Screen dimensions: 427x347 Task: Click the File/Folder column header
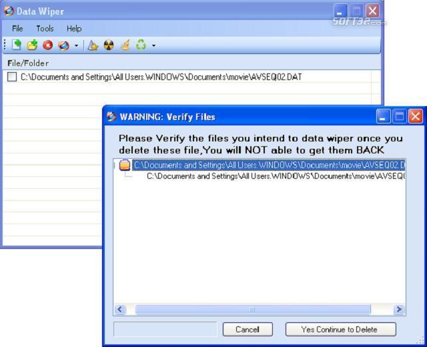(x=28, y=63)
